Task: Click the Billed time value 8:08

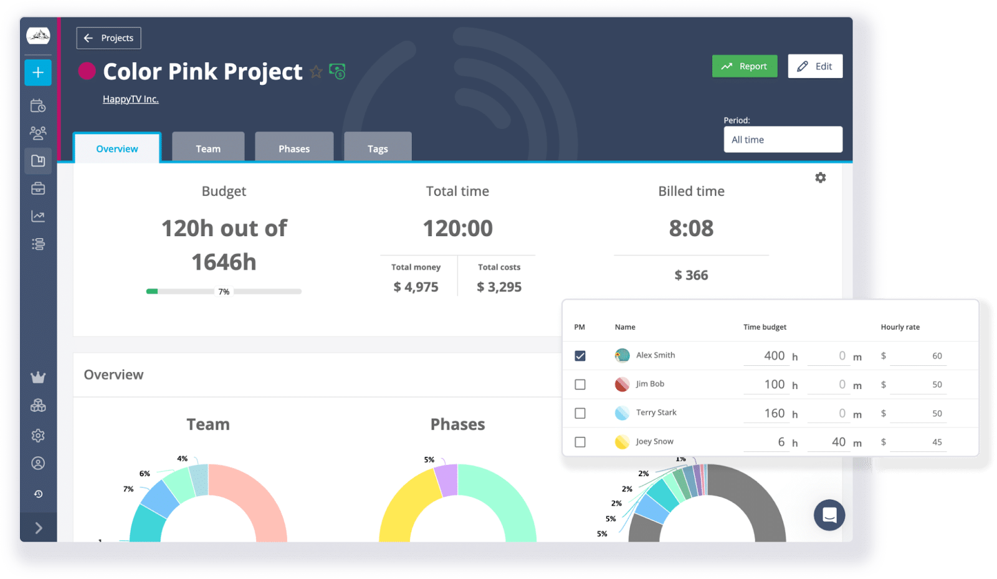Action: coord(691,228)
